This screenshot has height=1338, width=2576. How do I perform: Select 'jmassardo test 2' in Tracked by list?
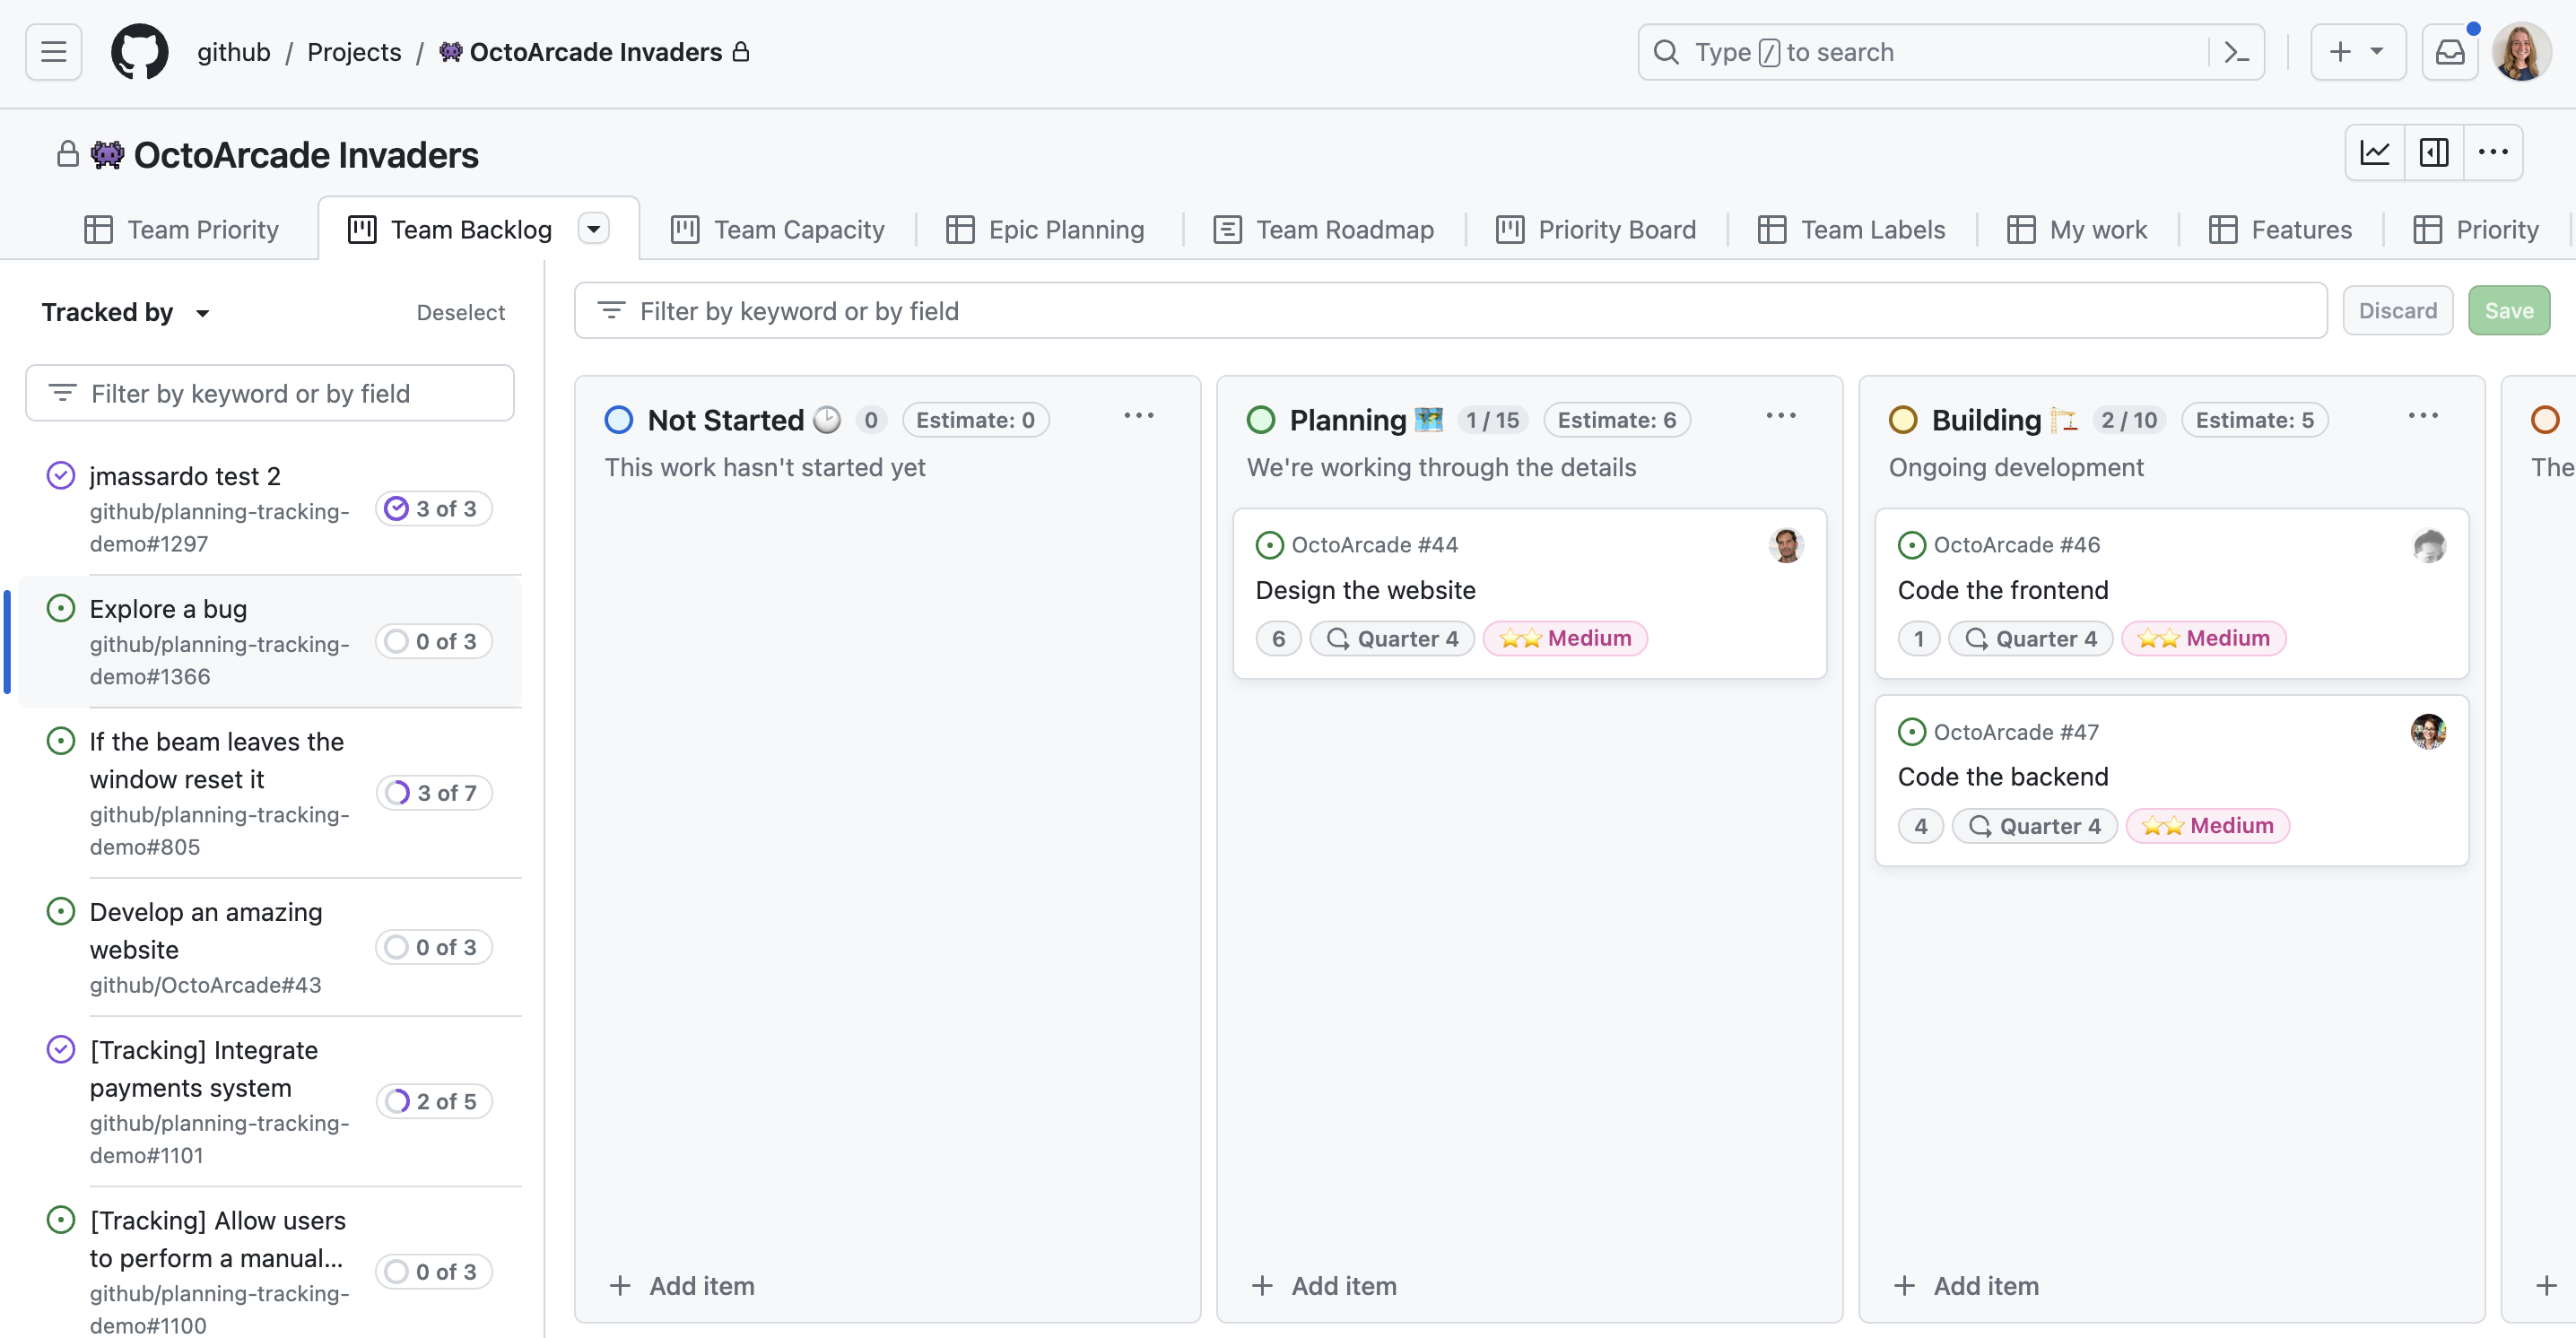185,476
